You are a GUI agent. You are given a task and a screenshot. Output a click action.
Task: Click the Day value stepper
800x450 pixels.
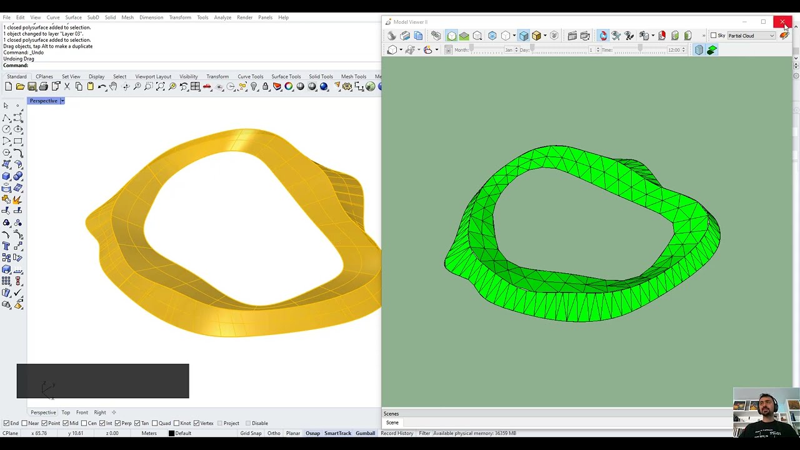[x=598, y=49]
